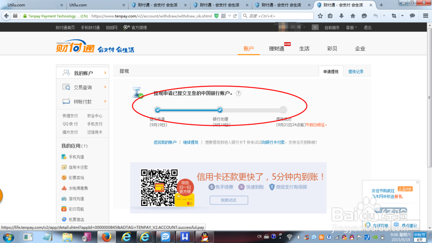Screen dimensions: 432x243
Task: Click the Windows Start orb
Action: tap(8, 237)
